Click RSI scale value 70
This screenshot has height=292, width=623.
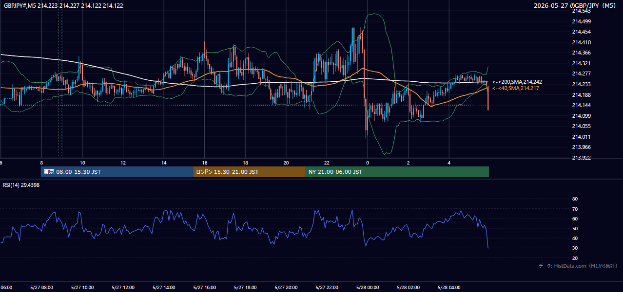pyautogui.click(x=575, y=209)
